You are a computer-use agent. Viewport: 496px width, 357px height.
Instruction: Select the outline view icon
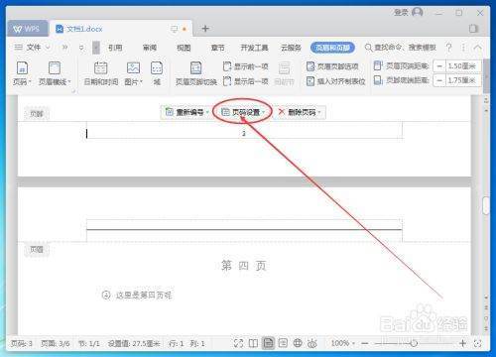pyautogui.click(x=283, y=343)
